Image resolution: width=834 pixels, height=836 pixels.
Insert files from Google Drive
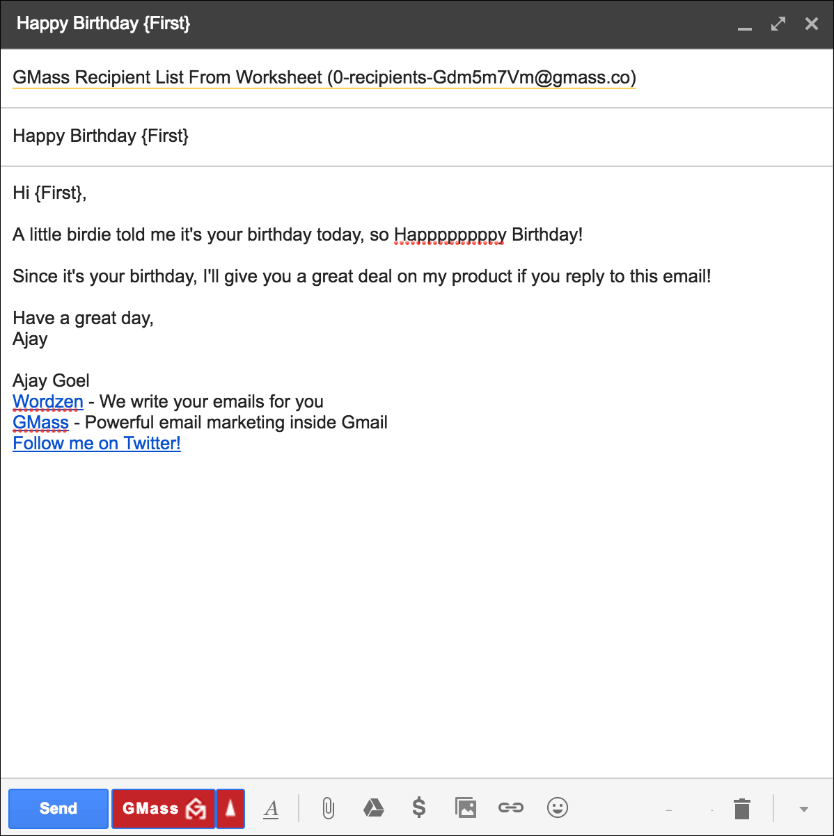tap(373, 808)
